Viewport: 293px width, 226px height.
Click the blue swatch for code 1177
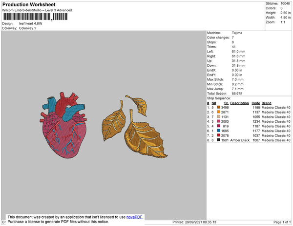(x=219, y=131)
